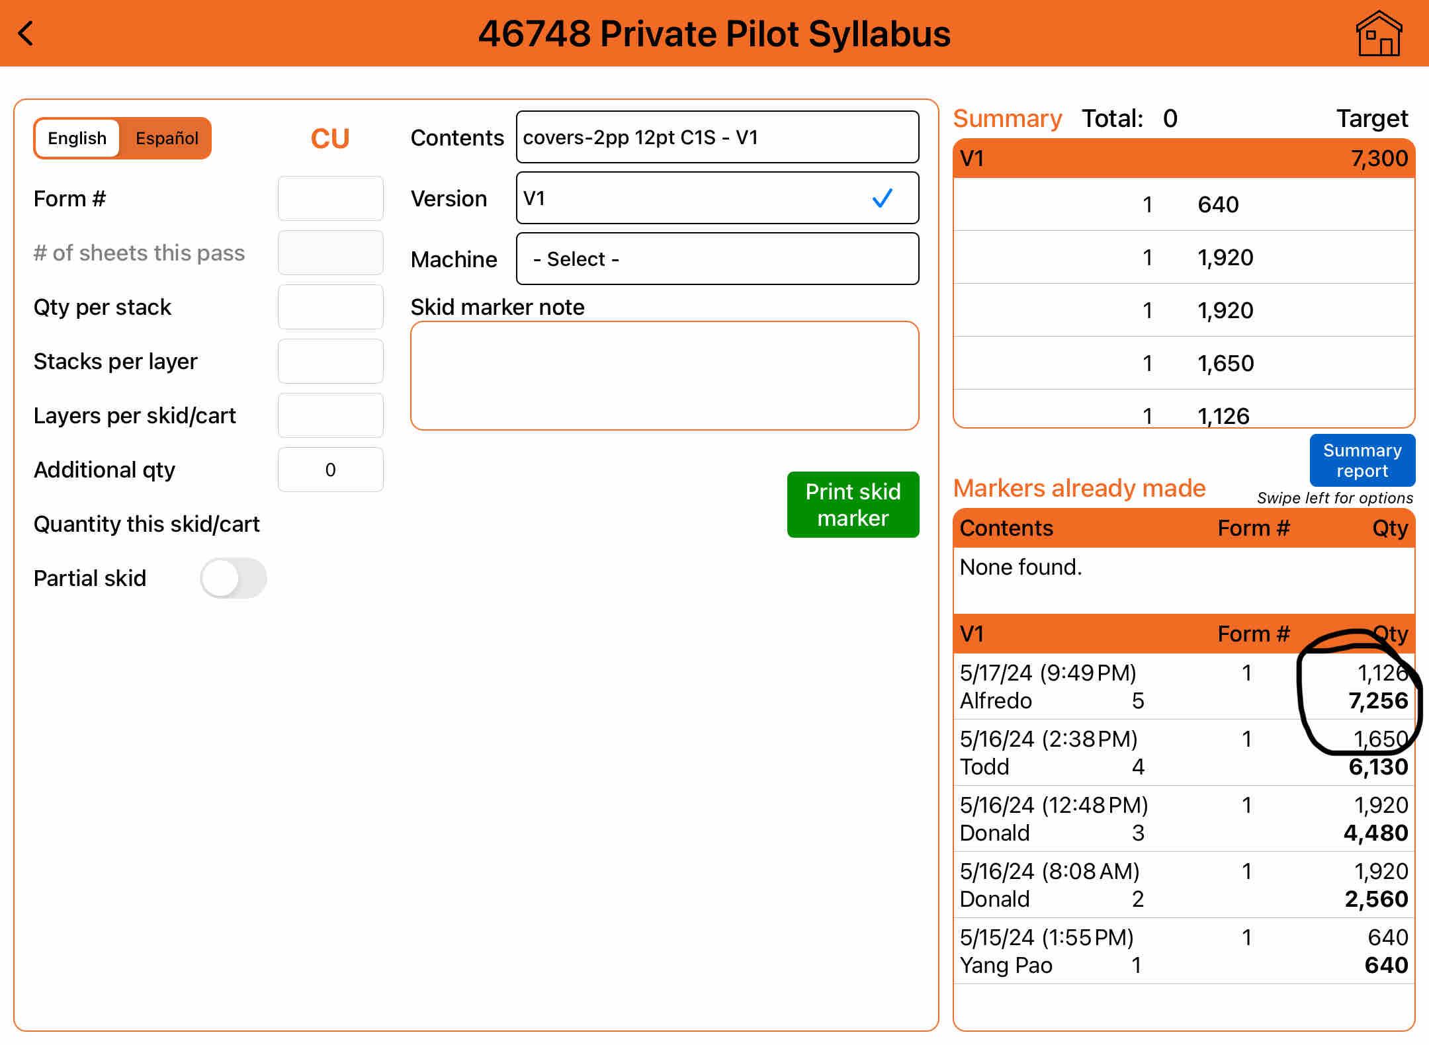Edit the Additional qty field

(330, 470)
